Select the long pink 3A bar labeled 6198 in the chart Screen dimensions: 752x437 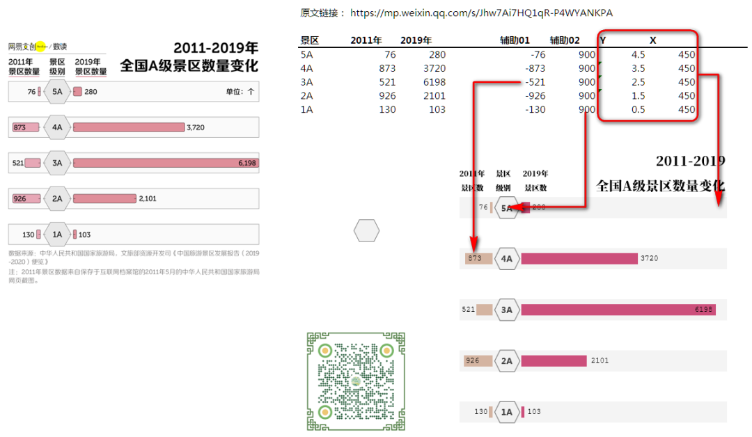coord(619,310)
